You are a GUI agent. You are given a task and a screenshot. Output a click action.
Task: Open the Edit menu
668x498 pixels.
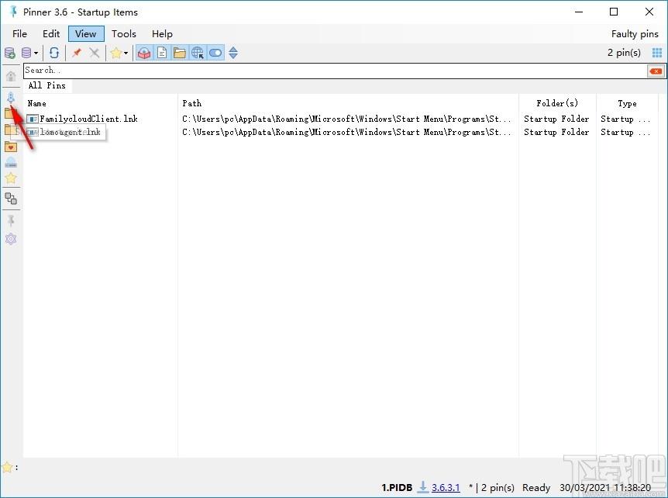coord(51,33)
